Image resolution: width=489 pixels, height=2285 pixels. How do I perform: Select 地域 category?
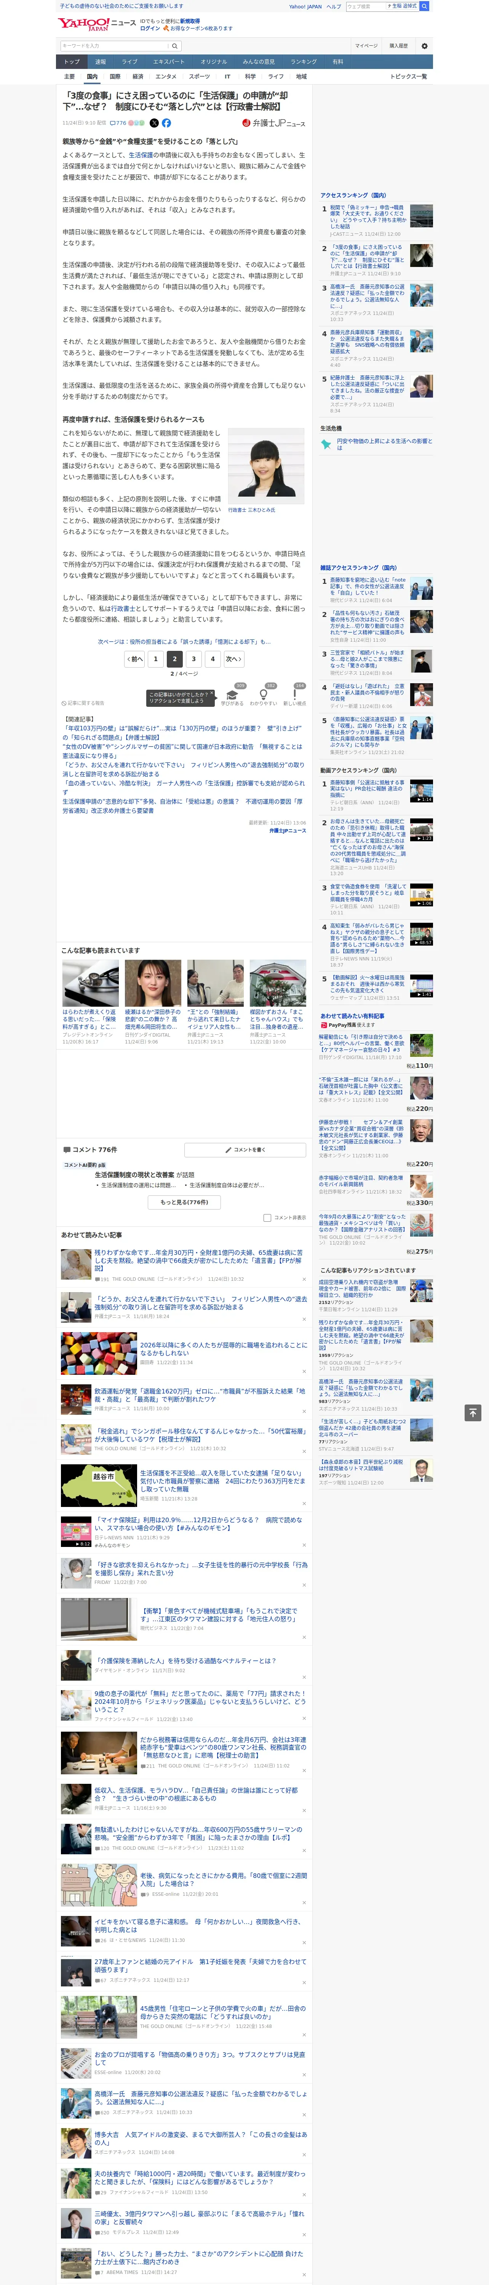(301, 76)
